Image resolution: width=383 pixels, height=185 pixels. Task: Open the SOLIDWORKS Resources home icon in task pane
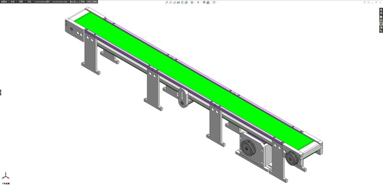coord(381,10)
